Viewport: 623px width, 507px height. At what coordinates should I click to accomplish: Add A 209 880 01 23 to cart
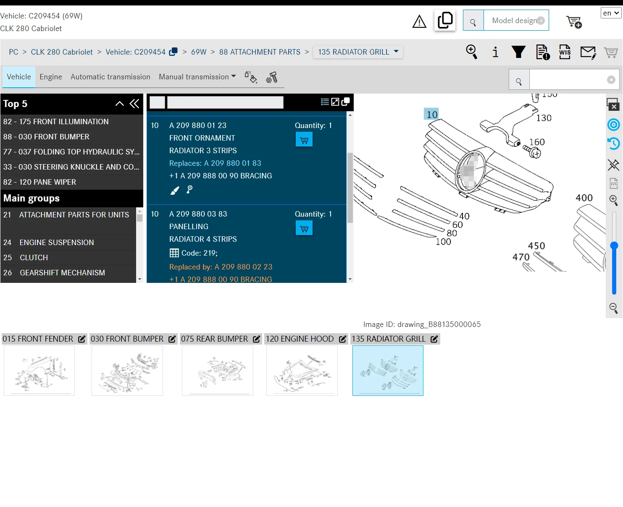click(304, 139)
